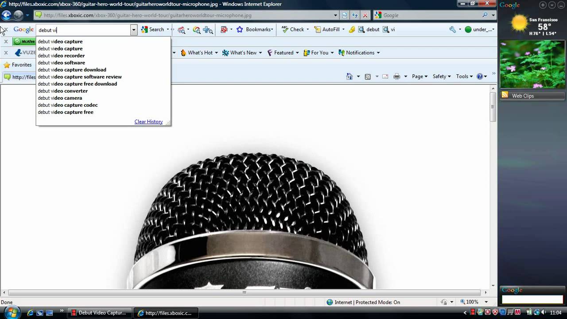Click the Vuze logo on toolbar
567x319 pixels.
click(x=25, y=52)
